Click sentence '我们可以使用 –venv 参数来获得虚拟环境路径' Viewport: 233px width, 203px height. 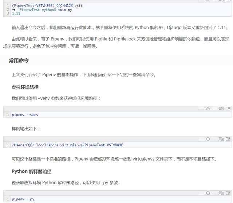[56, 98]
